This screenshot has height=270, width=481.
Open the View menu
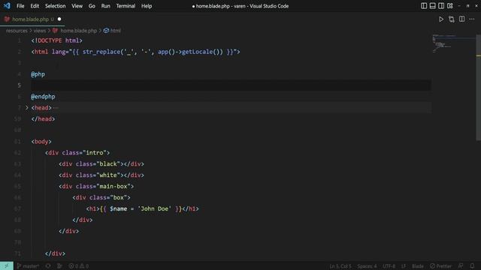[x=77, y=6]
